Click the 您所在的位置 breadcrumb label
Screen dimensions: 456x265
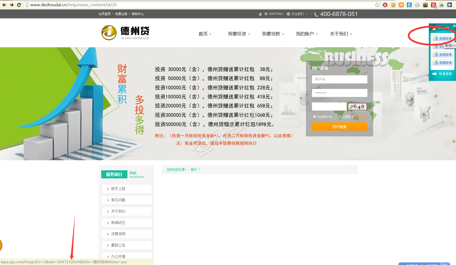pos(176,170)
